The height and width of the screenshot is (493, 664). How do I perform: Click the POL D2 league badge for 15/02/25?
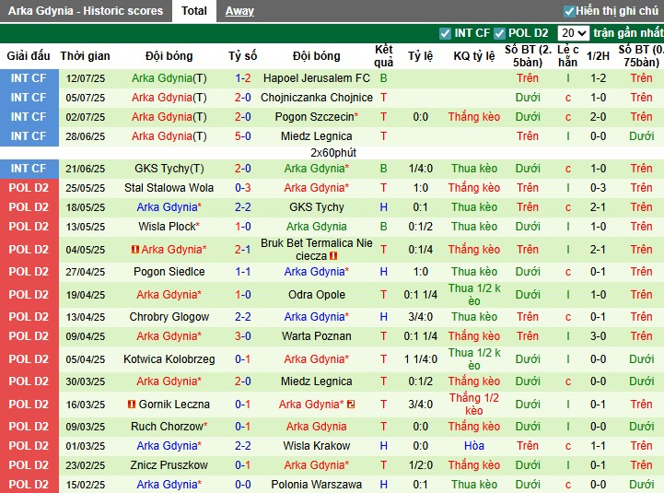coord(28,485)
